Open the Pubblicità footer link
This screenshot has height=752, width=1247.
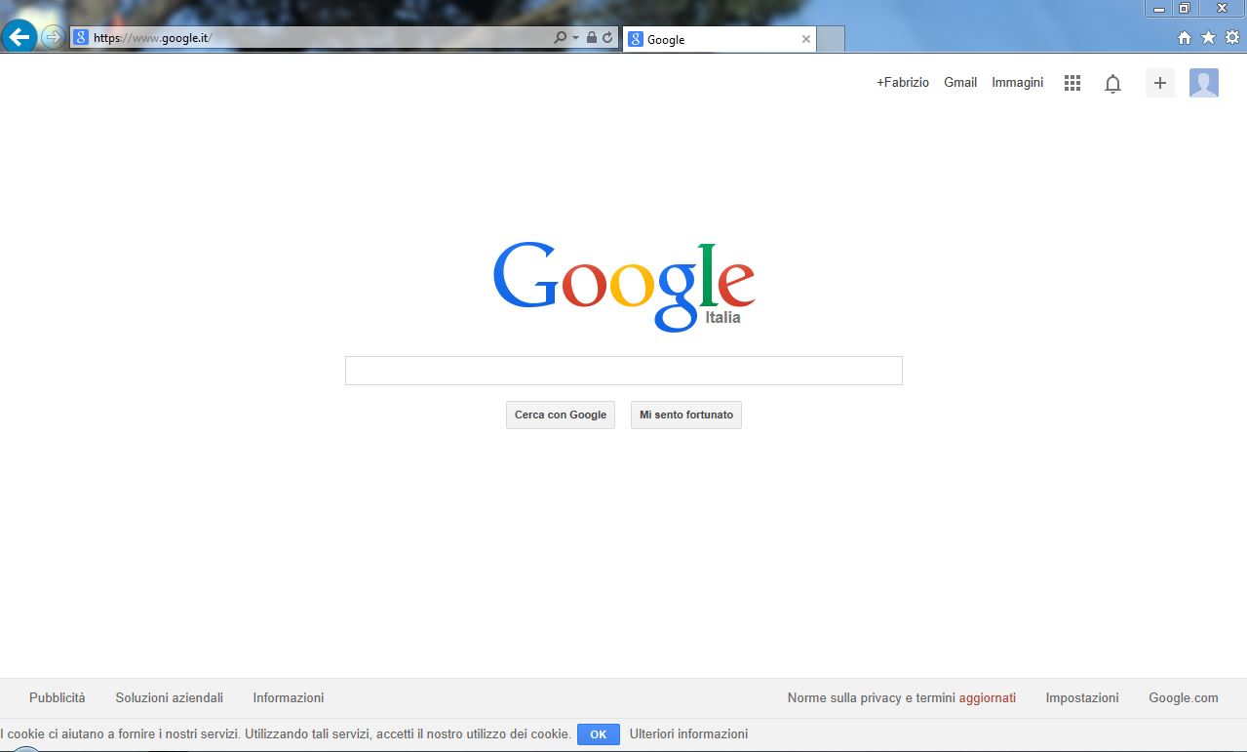pos(58,697)
